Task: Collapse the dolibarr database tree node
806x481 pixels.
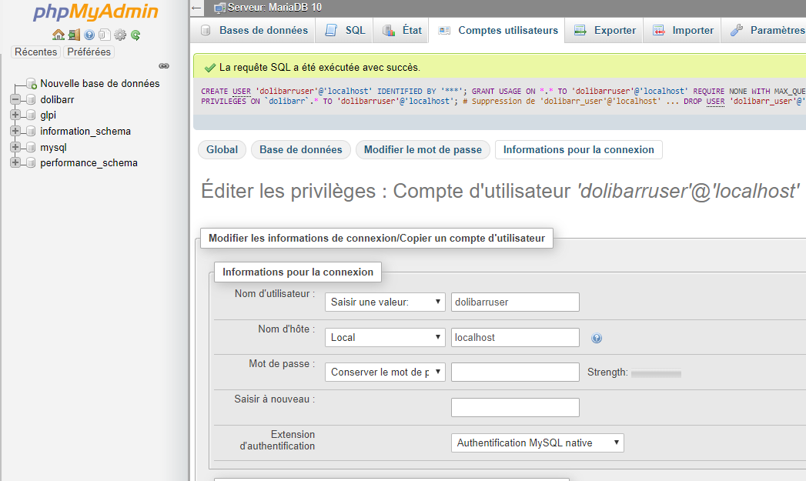Action: point(15,99)
